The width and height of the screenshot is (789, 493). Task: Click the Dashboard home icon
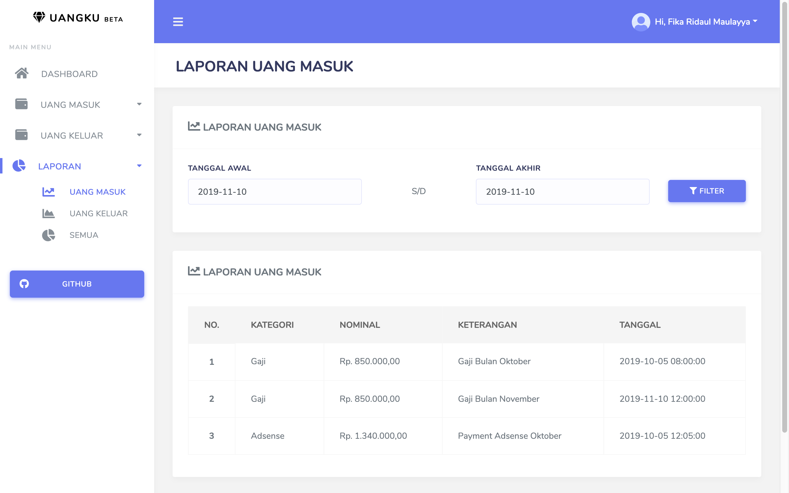tap(22, 73)
